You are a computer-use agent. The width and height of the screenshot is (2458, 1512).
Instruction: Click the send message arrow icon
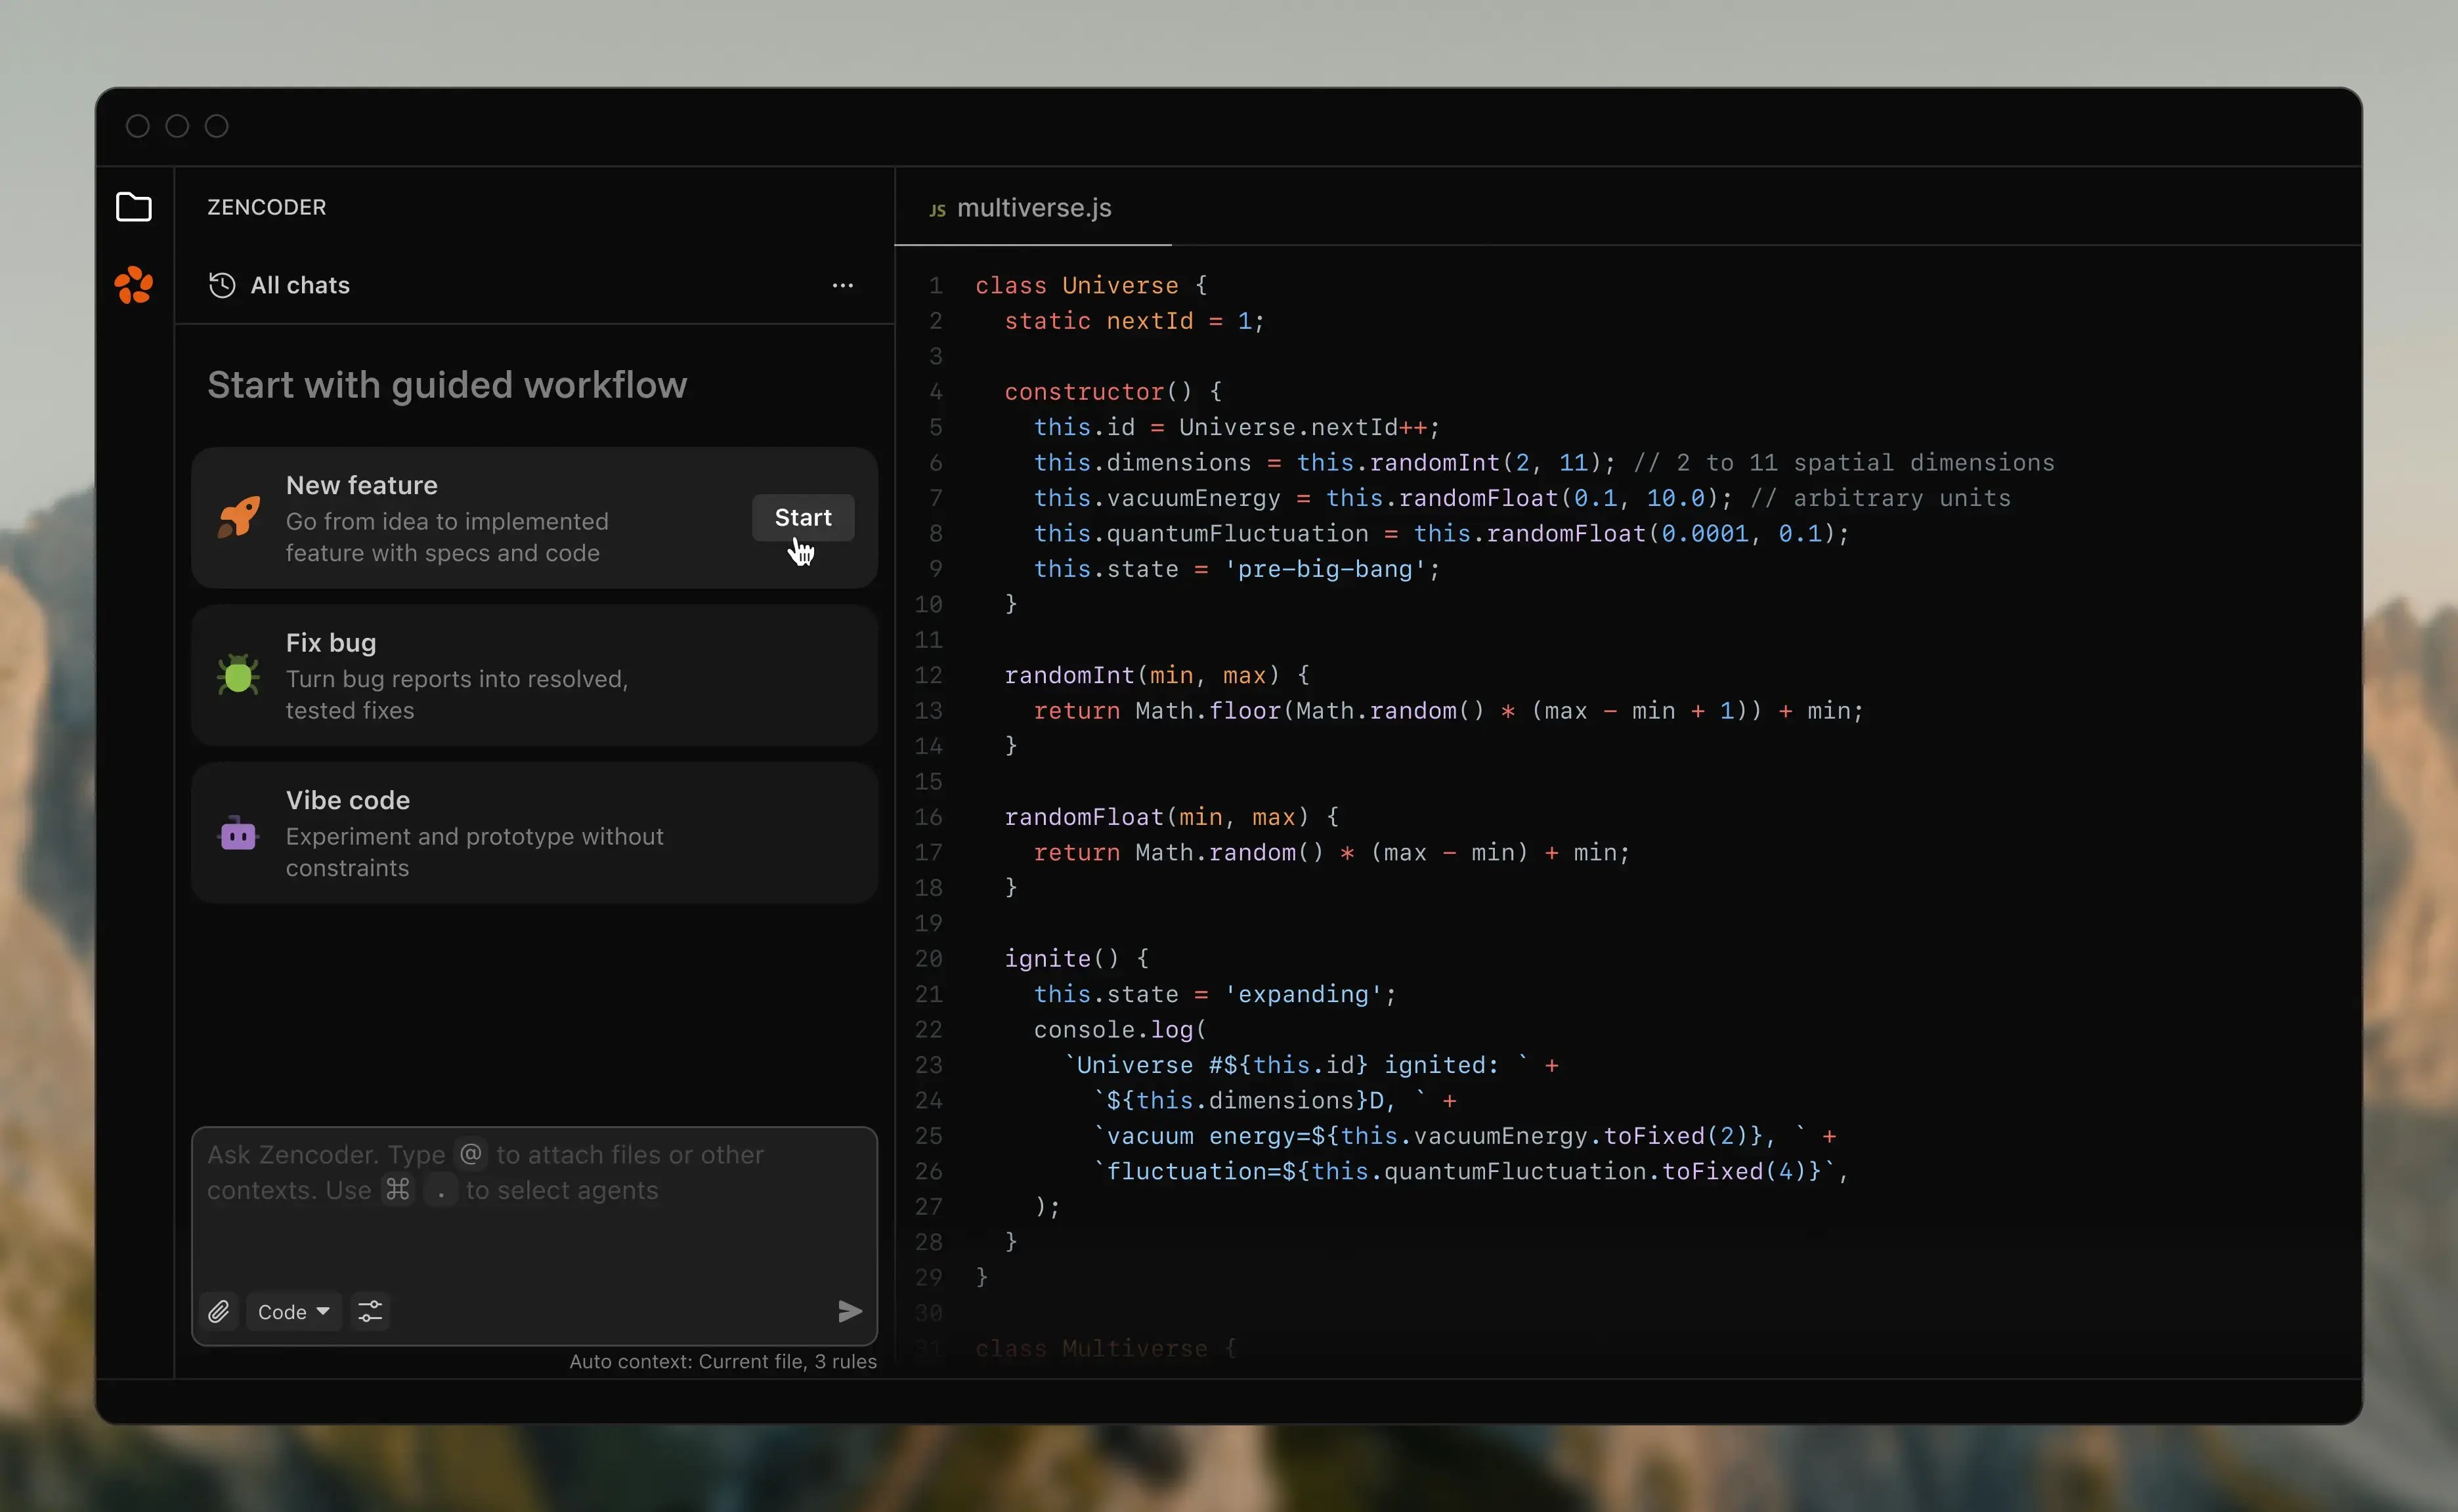(848, 1311)
